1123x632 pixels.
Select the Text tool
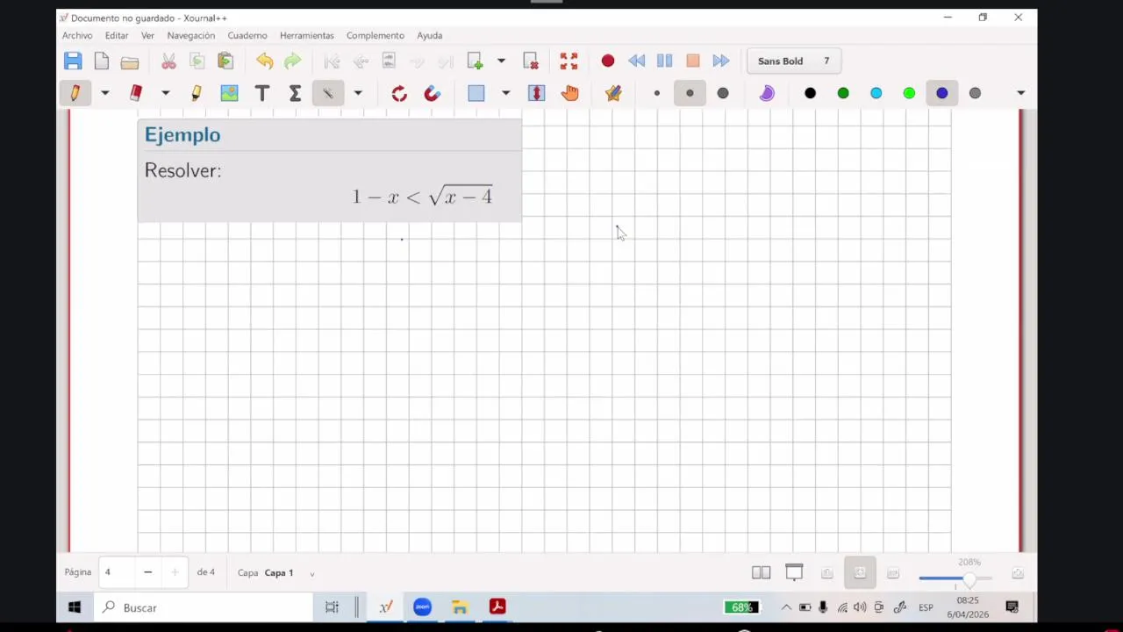(x=262, y=93)
